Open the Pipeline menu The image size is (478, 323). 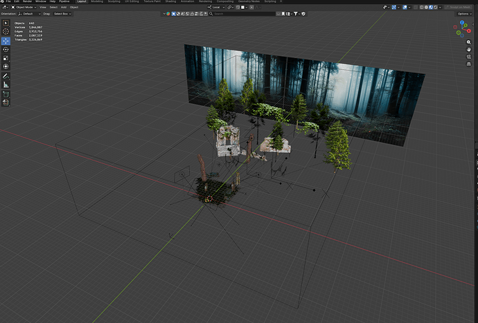[64, 1]
